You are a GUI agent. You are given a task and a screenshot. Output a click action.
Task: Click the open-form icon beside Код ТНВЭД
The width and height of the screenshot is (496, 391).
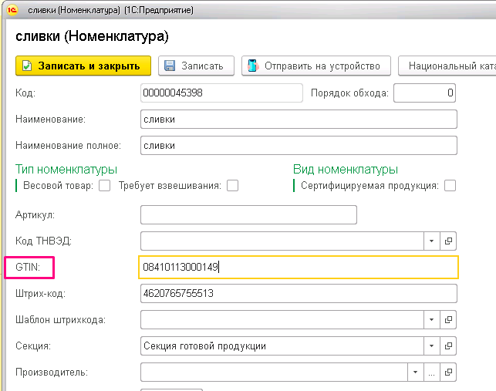coord(448,241)
